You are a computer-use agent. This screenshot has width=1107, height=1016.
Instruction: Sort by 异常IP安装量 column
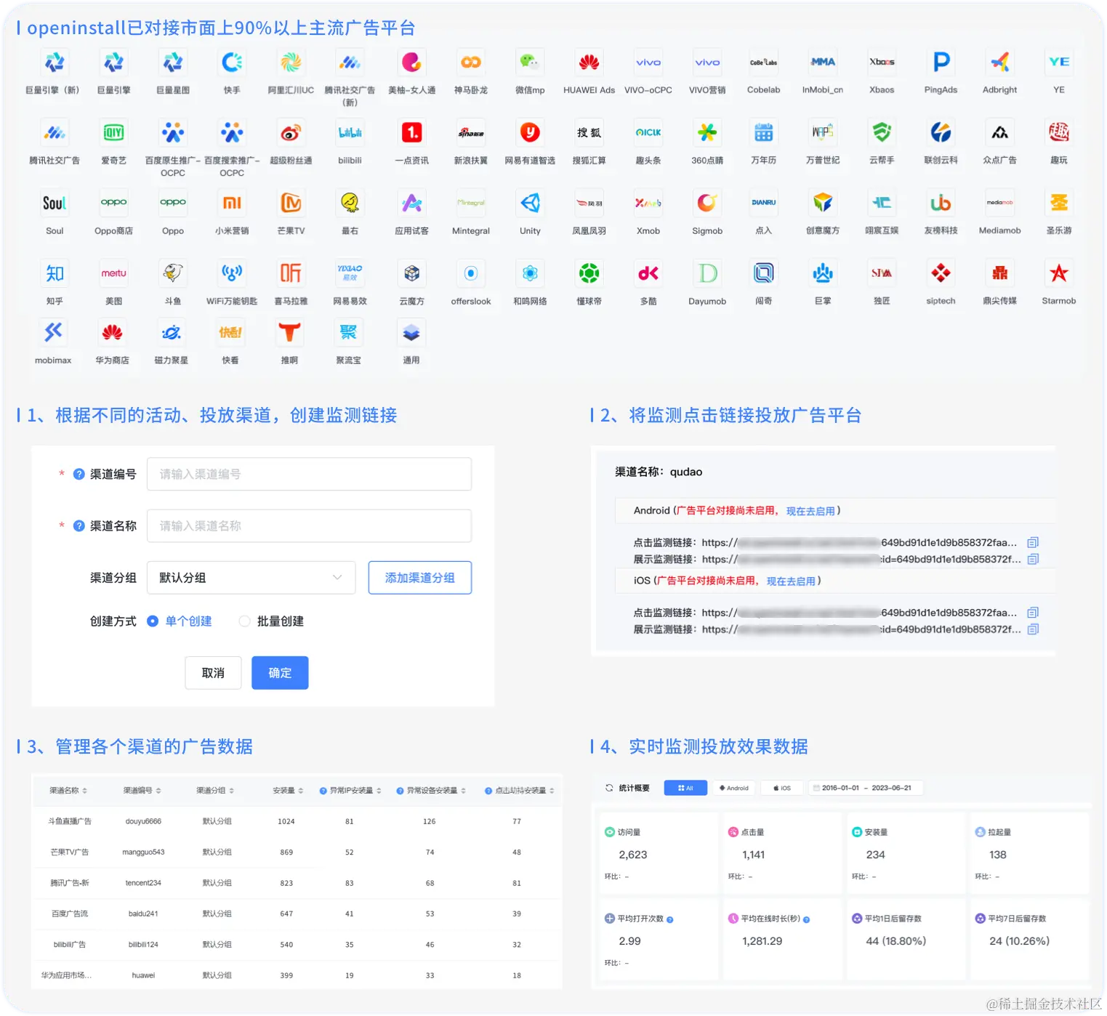379,791
